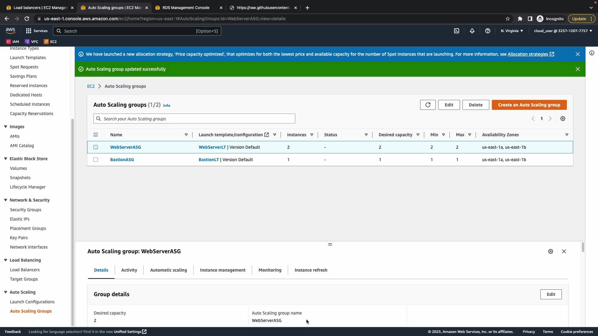The height and width of the screenshot is (336, 598).
Task: Click Create an Auto Scaling group button
Action: 529,105
